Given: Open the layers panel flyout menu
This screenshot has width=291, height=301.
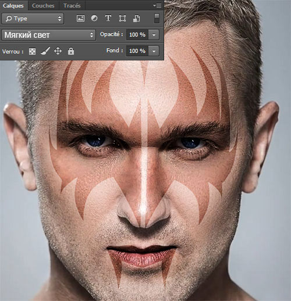Looking at the screenshot, I should [x=157, y=5].
